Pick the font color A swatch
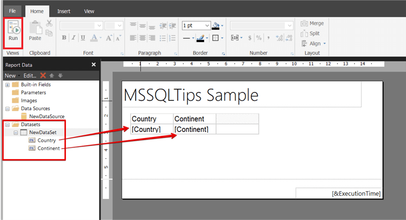Image resolution: width=406 pixels, height=220 pixels. point(94,38)
